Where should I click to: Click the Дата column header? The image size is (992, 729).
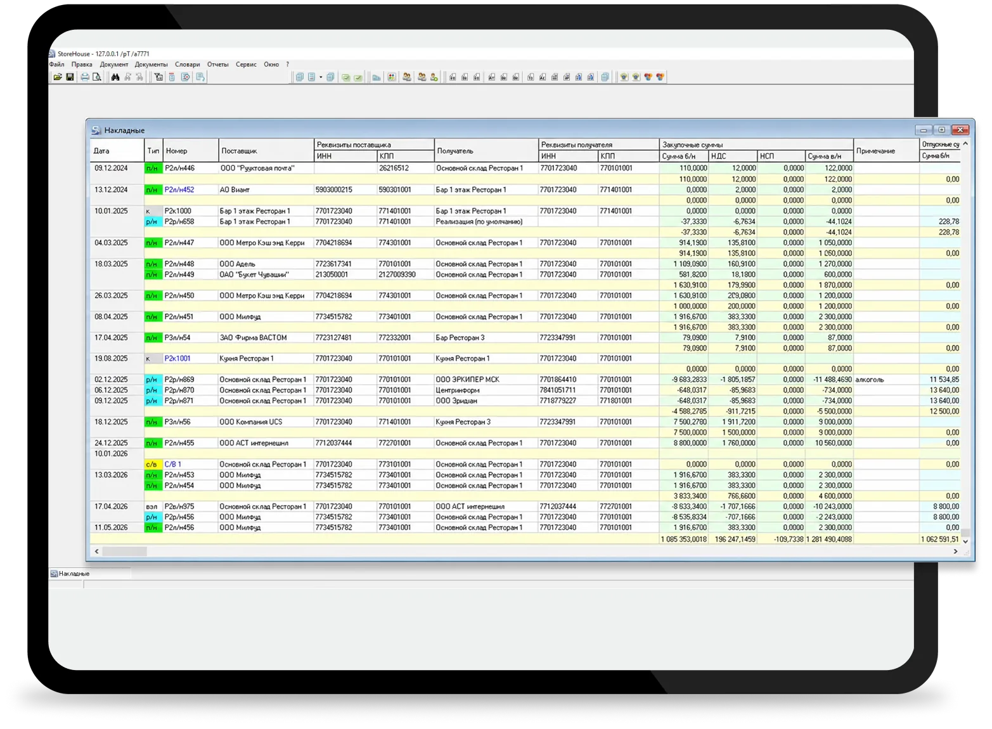pos(117,151)
